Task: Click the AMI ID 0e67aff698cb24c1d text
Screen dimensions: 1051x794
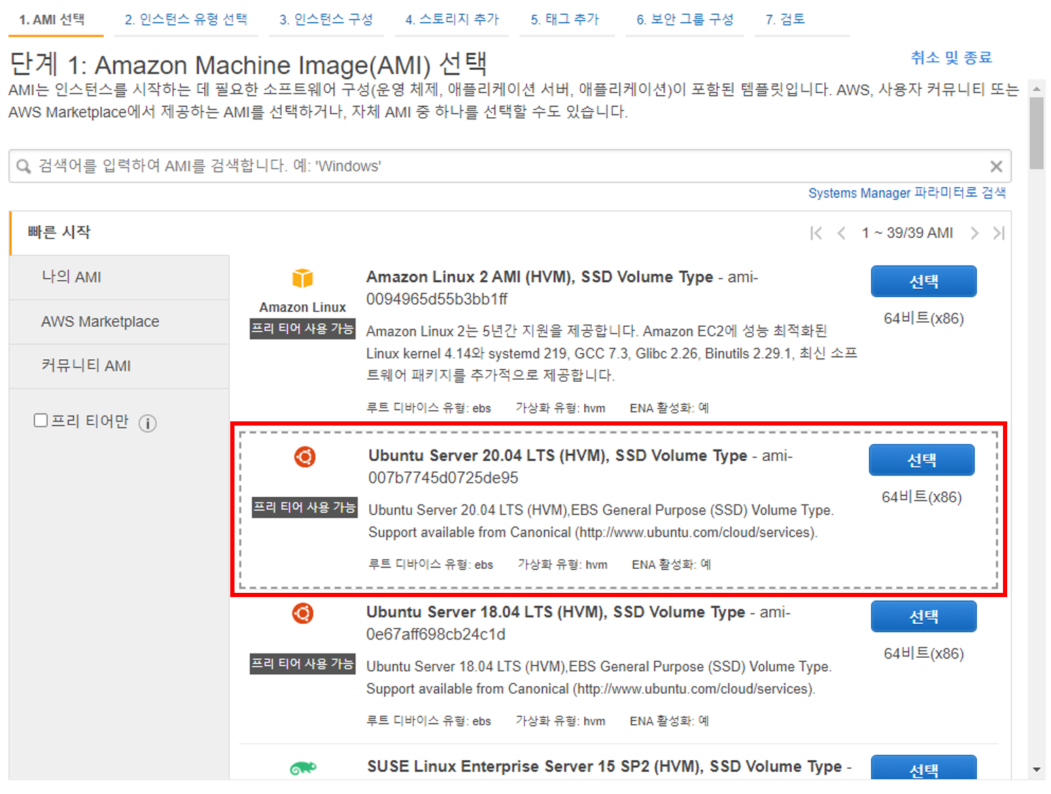Action: (x=436, y=634)
